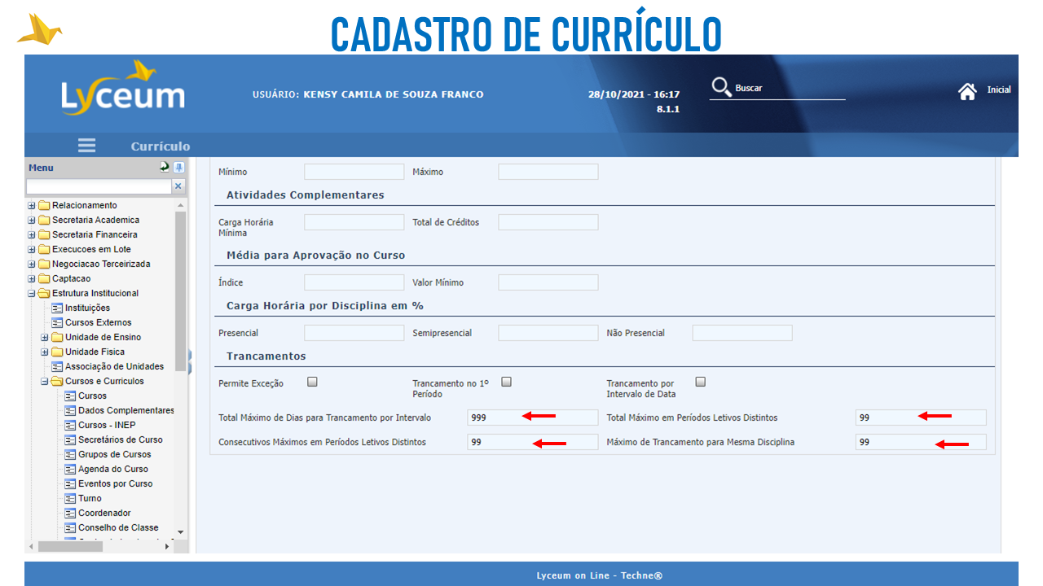Expand the Negociacao Terceirizada node
This screenshot has width=1043, height=586.
tap(32, 265)
